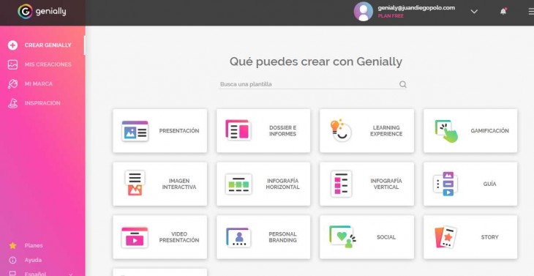The width and height of the screenshot is (534, 276).
Task: Click the Español language label
Action: (x=35, y=274)
